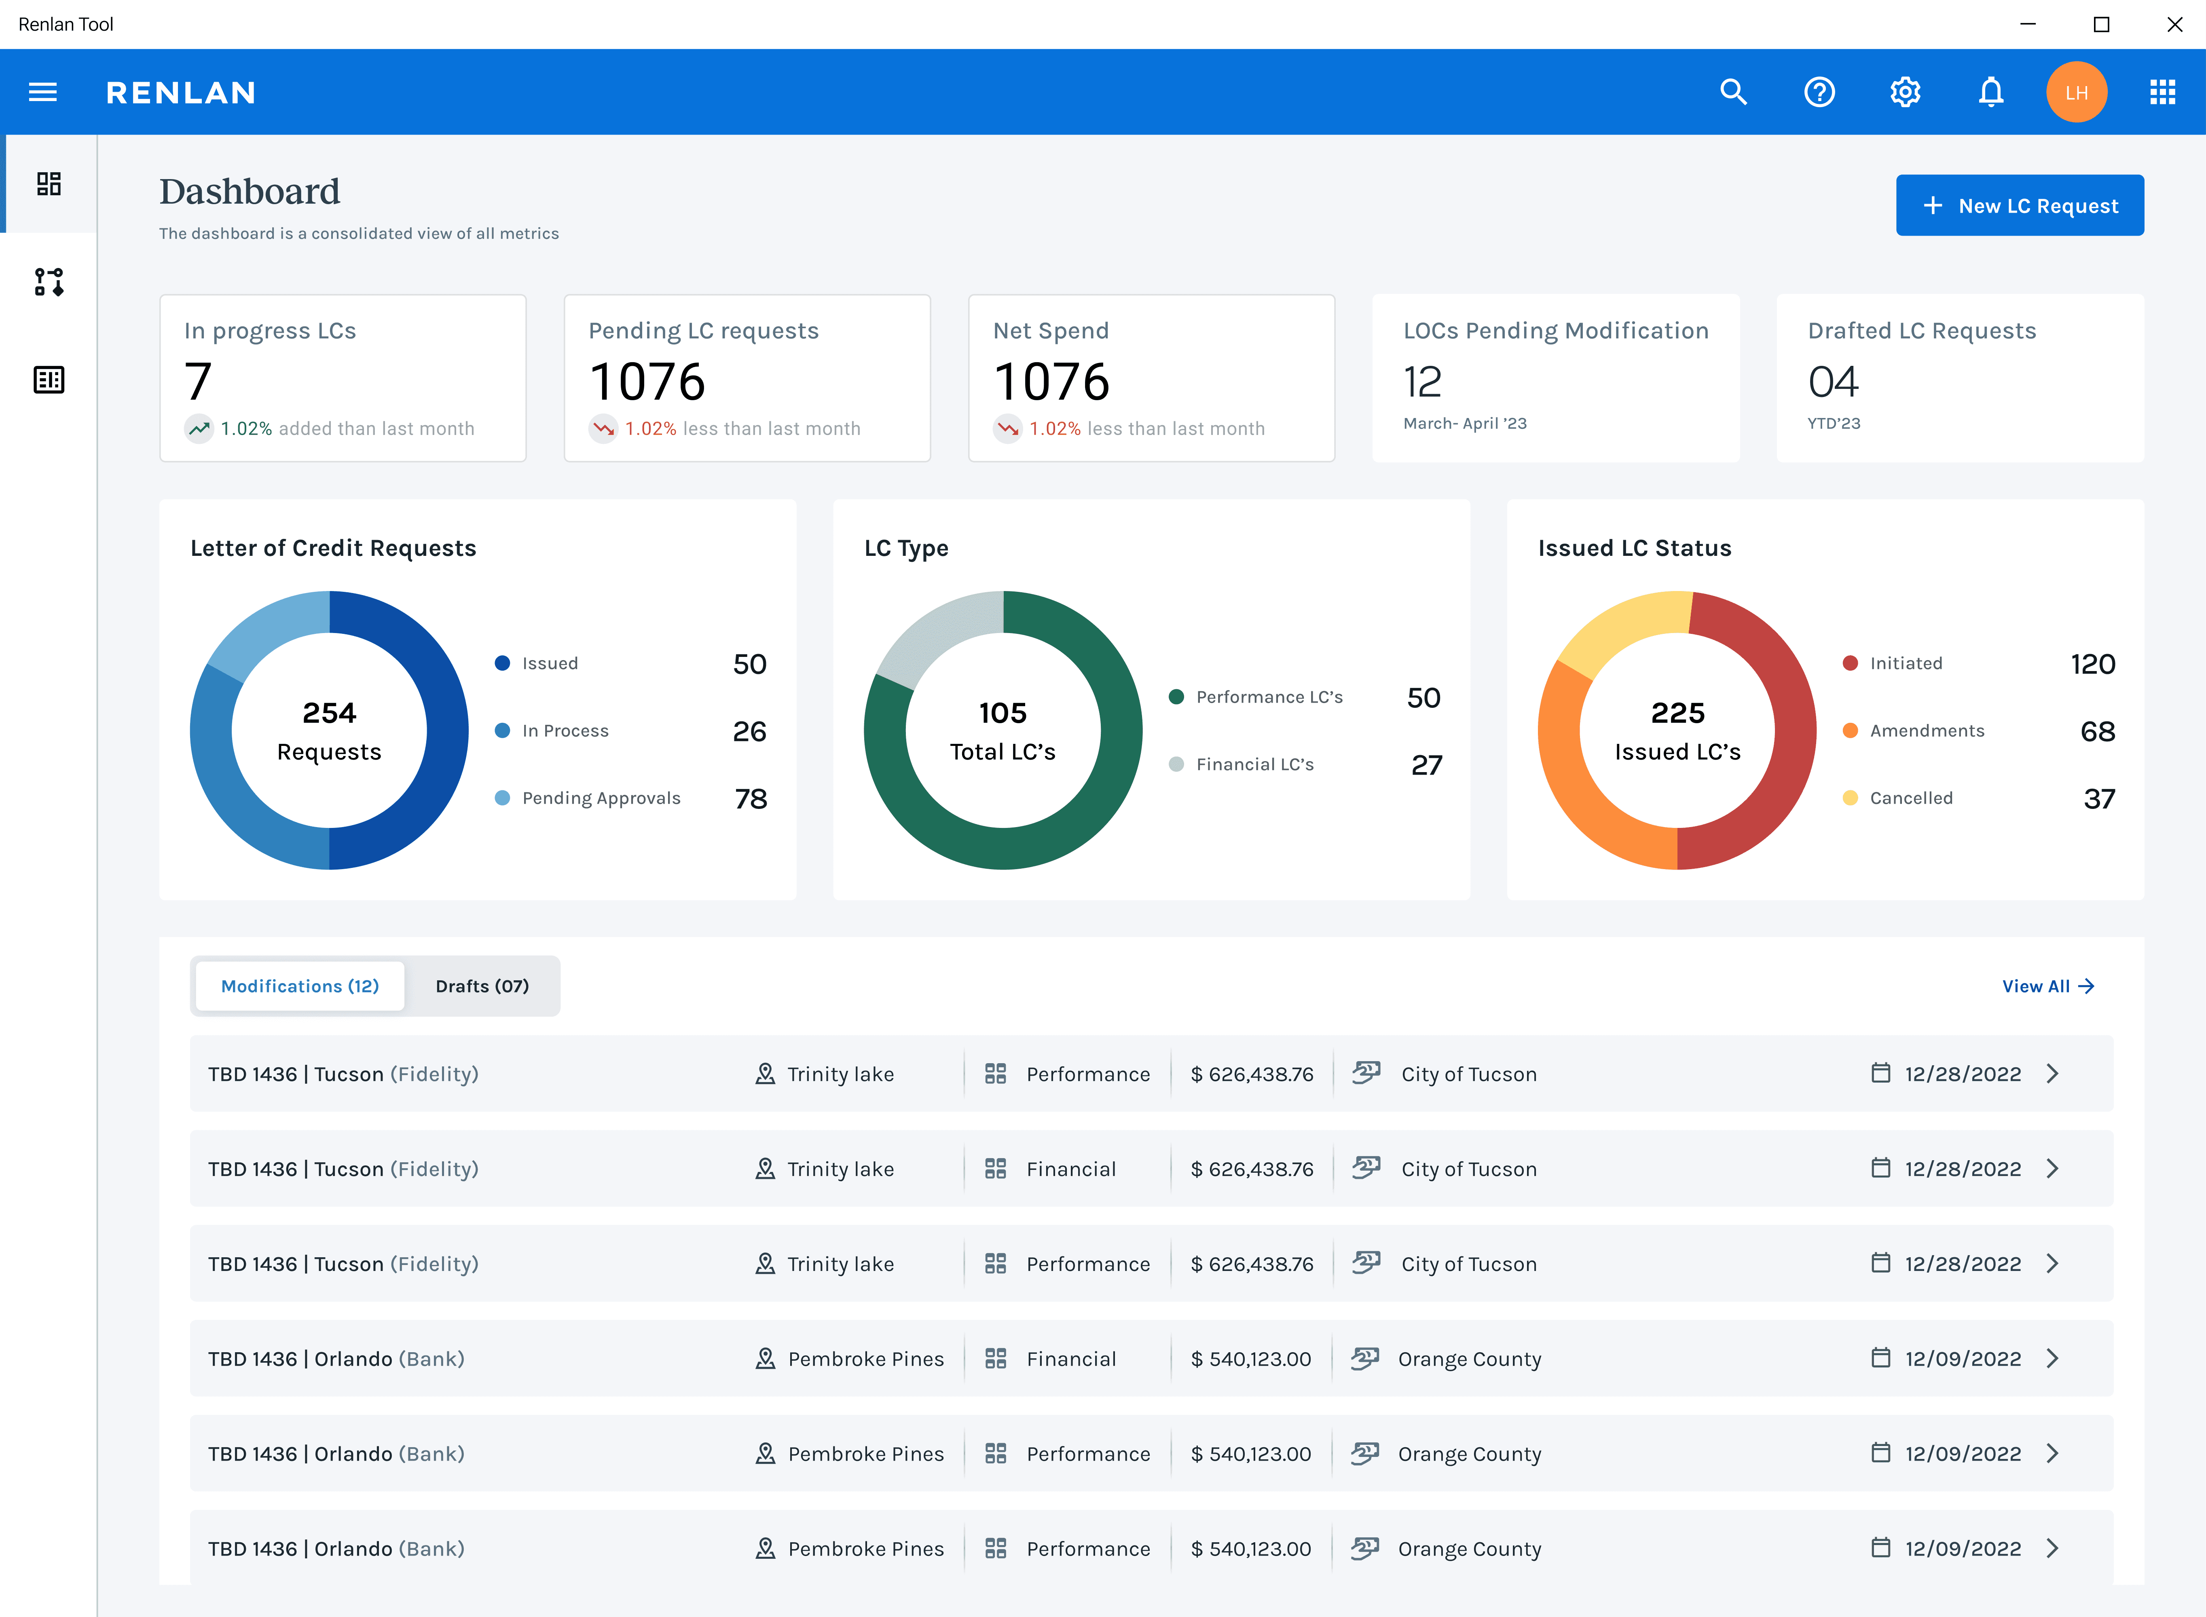This screenshot has height=1617, width=2206.
Task: Open the table list sidebar icon
Action: tap(49, 380)
